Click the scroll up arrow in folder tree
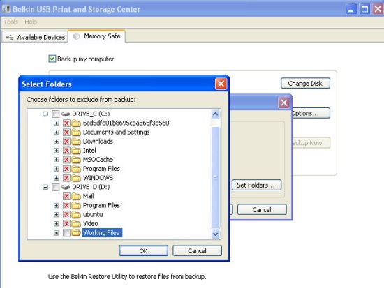Viewport: 384px width, 288px height. [216, 114]
